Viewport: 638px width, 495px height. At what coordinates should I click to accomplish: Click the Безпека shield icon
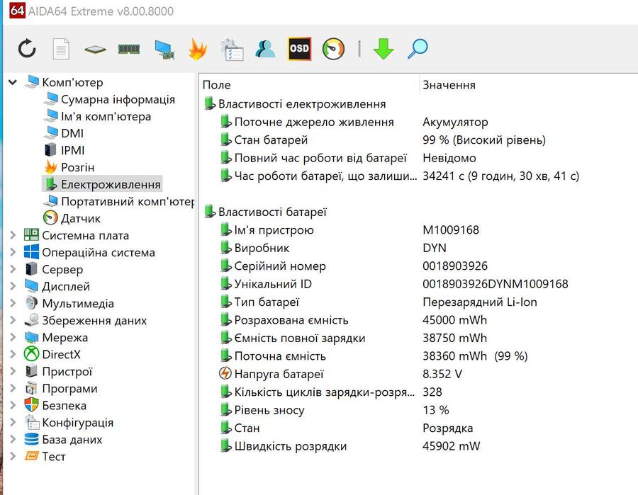31,406
